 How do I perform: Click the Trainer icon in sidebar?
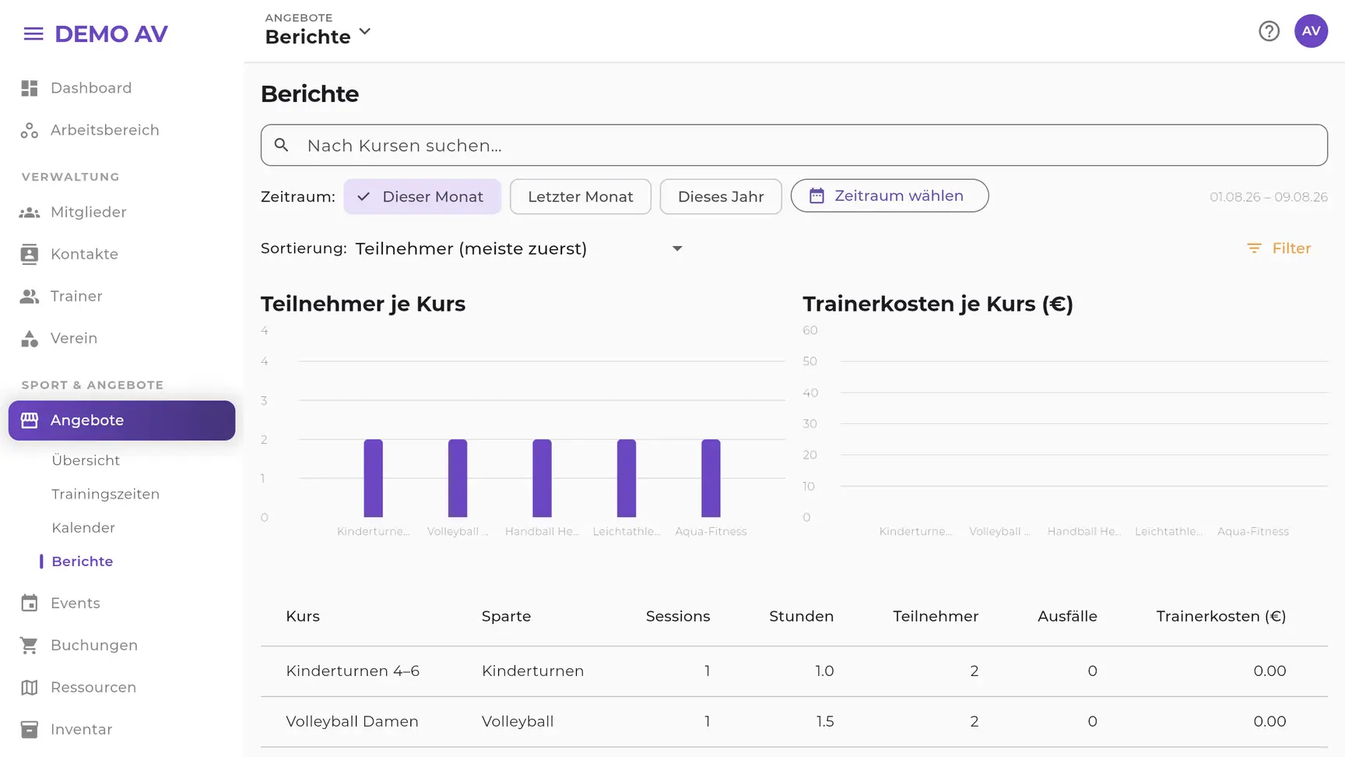[30, 296]
